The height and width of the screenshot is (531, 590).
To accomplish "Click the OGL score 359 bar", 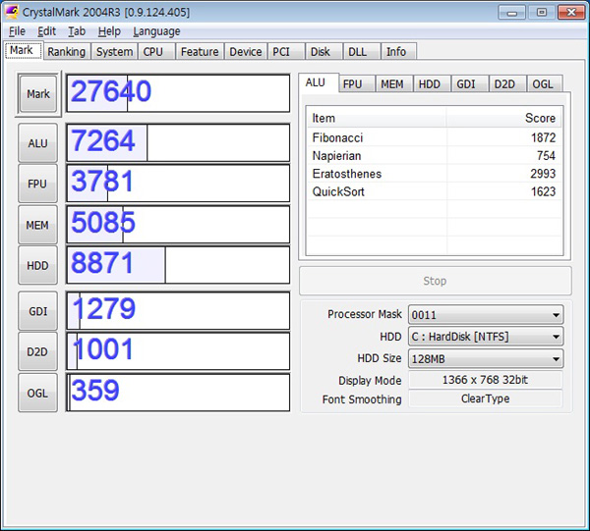I will pos(178,393).
